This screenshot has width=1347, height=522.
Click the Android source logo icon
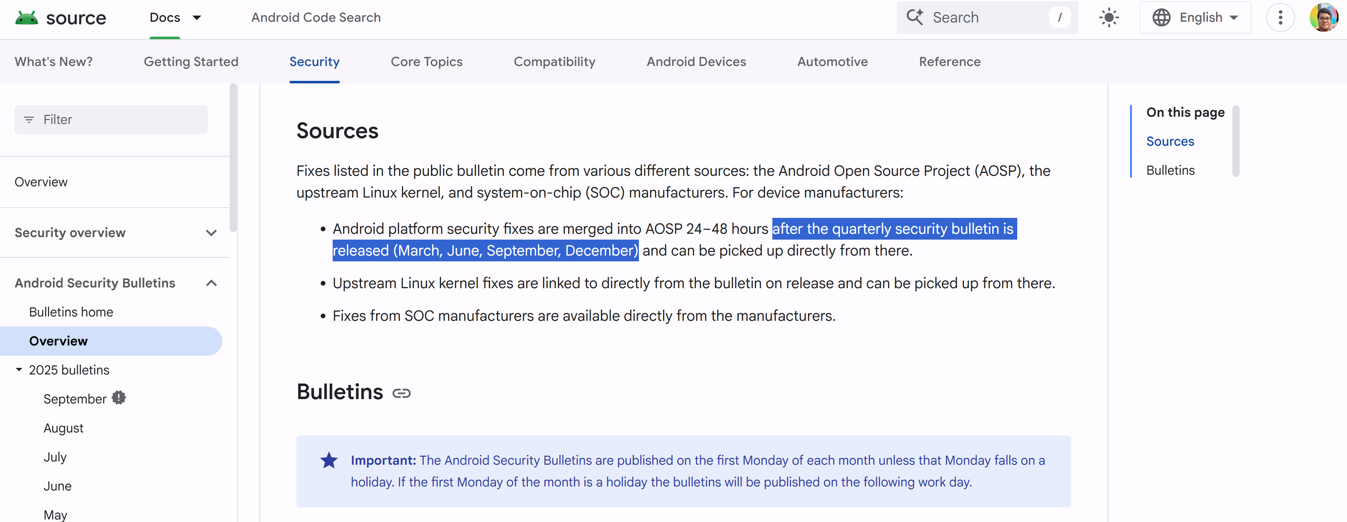(x=26, y=18)
